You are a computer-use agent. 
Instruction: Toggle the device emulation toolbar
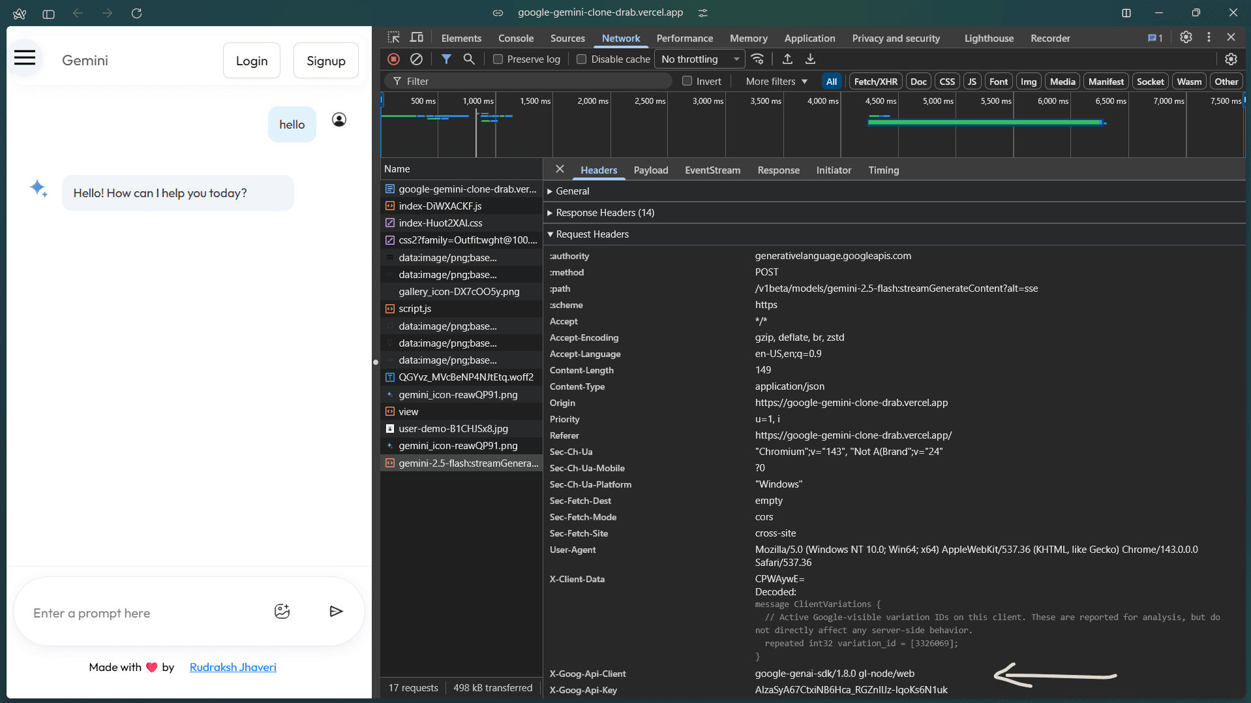[x=417, y=38]
